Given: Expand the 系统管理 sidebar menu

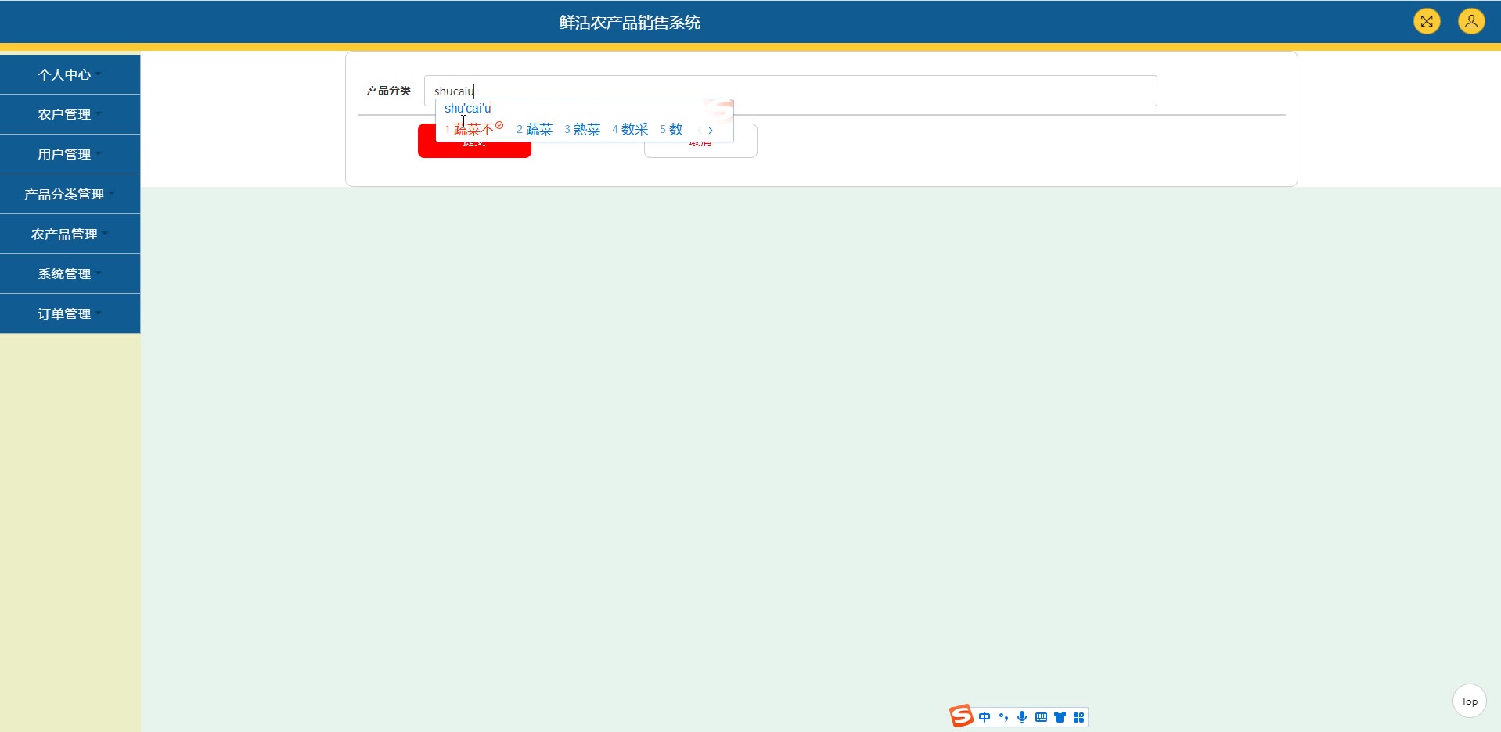Looking at the screenshot, I should (x=70, y=274).
